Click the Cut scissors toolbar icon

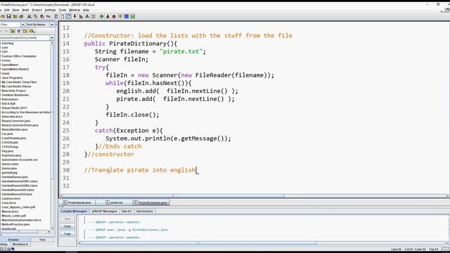tap(29, 16)
